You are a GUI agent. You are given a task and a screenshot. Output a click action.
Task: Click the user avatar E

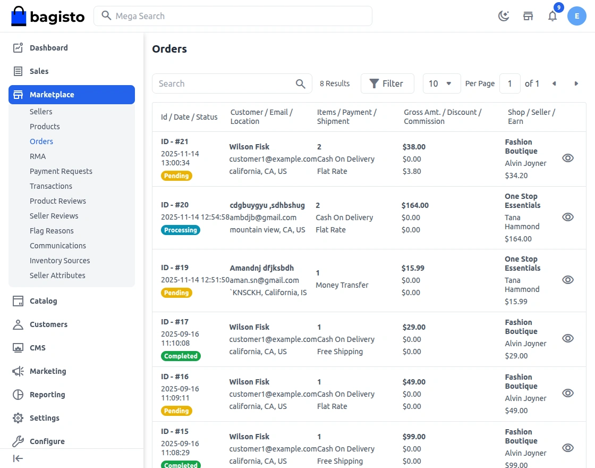[576, 16]
